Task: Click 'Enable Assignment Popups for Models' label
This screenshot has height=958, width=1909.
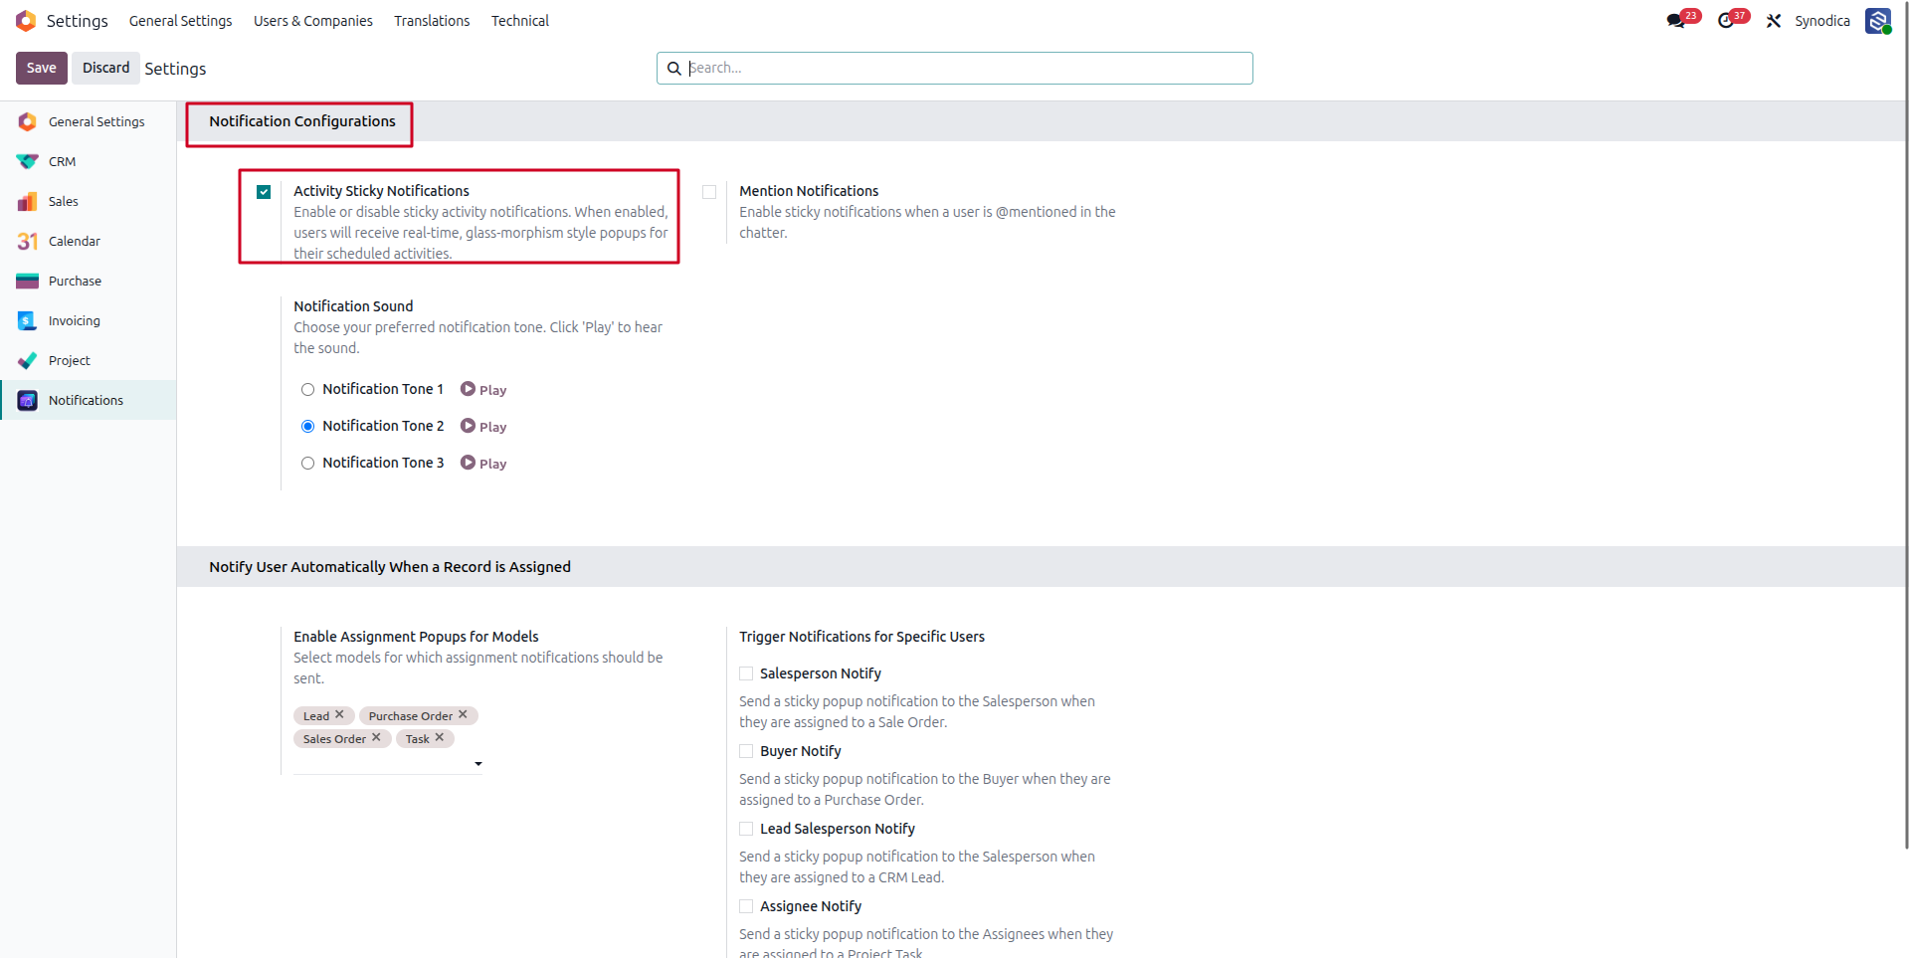Action: click(x=416, y=637)
